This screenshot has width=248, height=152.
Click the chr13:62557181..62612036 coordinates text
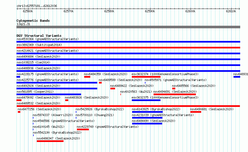pyautogui.click(x=37, y=6)
